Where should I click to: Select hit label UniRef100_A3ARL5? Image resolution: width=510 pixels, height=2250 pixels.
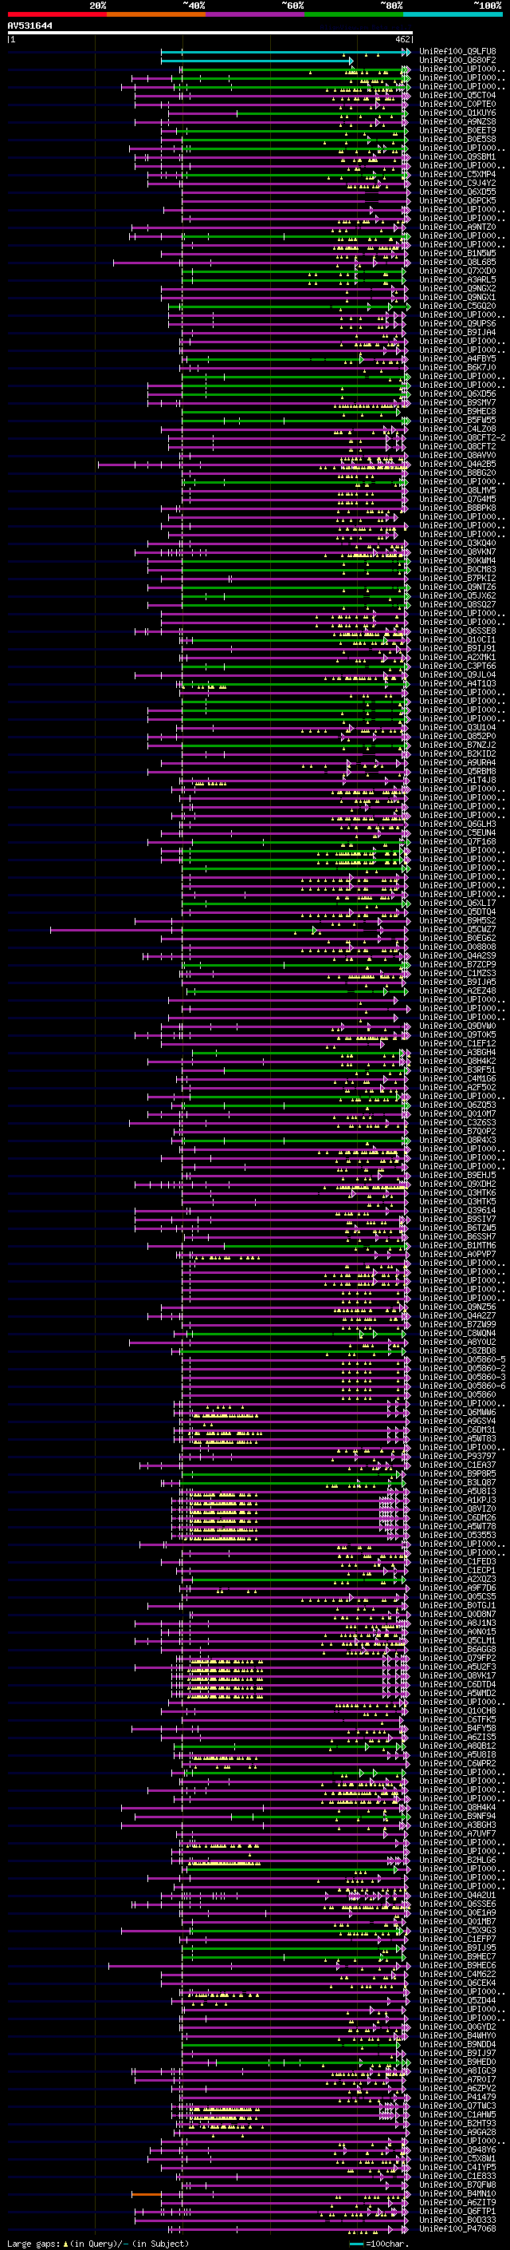(457, 279)
